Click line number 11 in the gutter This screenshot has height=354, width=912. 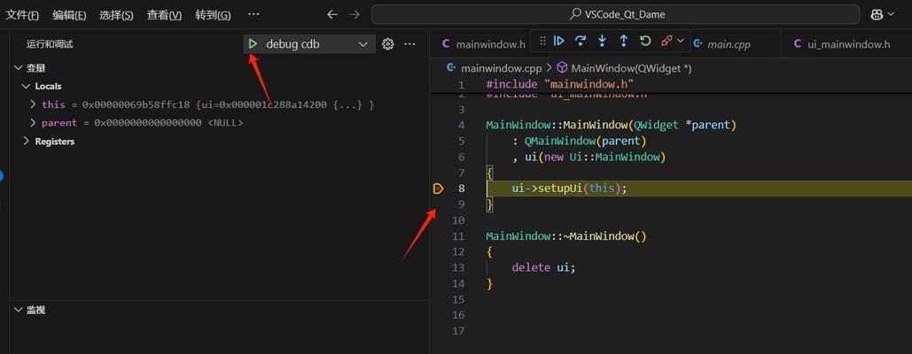pyautogui.click(x=459, y=236)
